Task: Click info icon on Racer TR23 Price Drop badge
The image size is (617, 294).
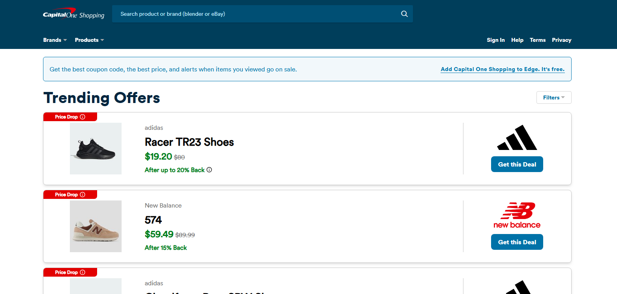Action: [x=83, y=117]
